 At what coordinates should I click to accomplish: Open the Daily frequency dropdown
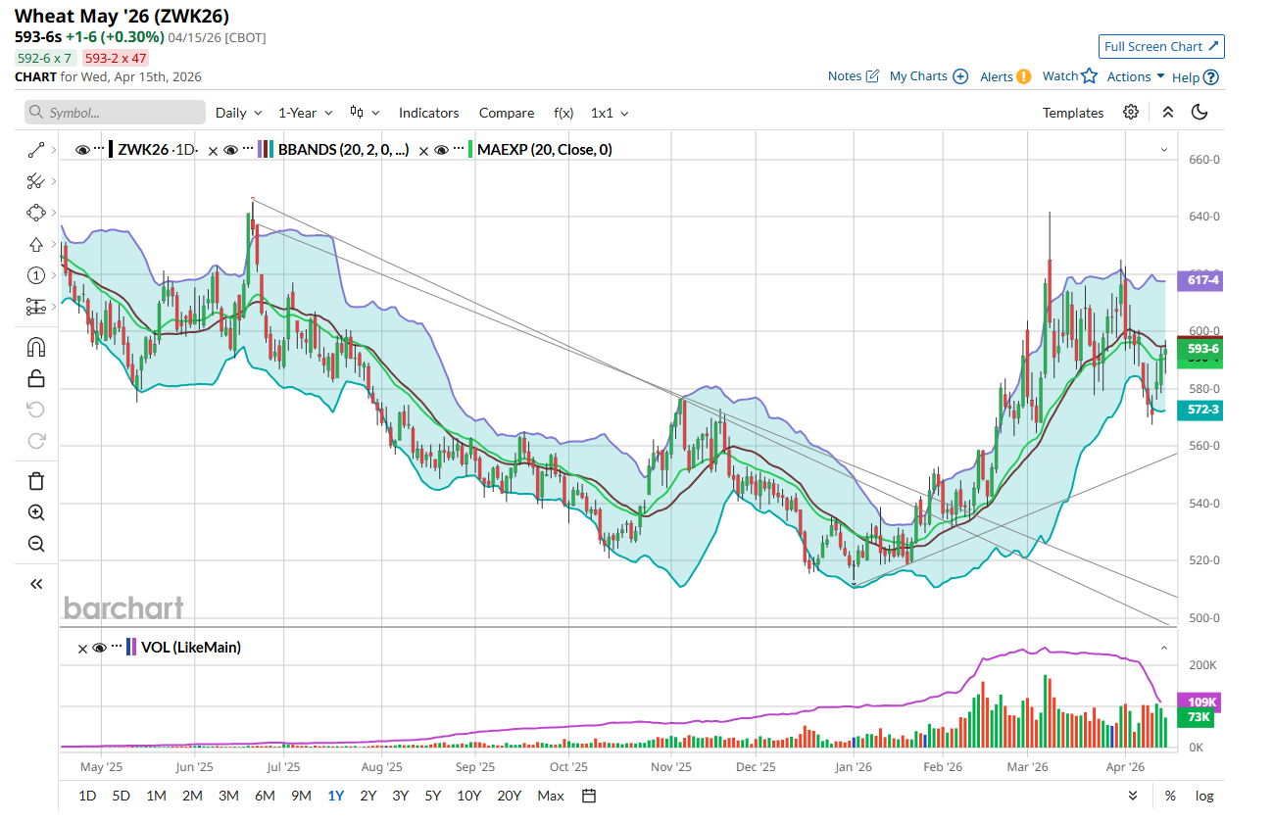(x=239, y=113)
